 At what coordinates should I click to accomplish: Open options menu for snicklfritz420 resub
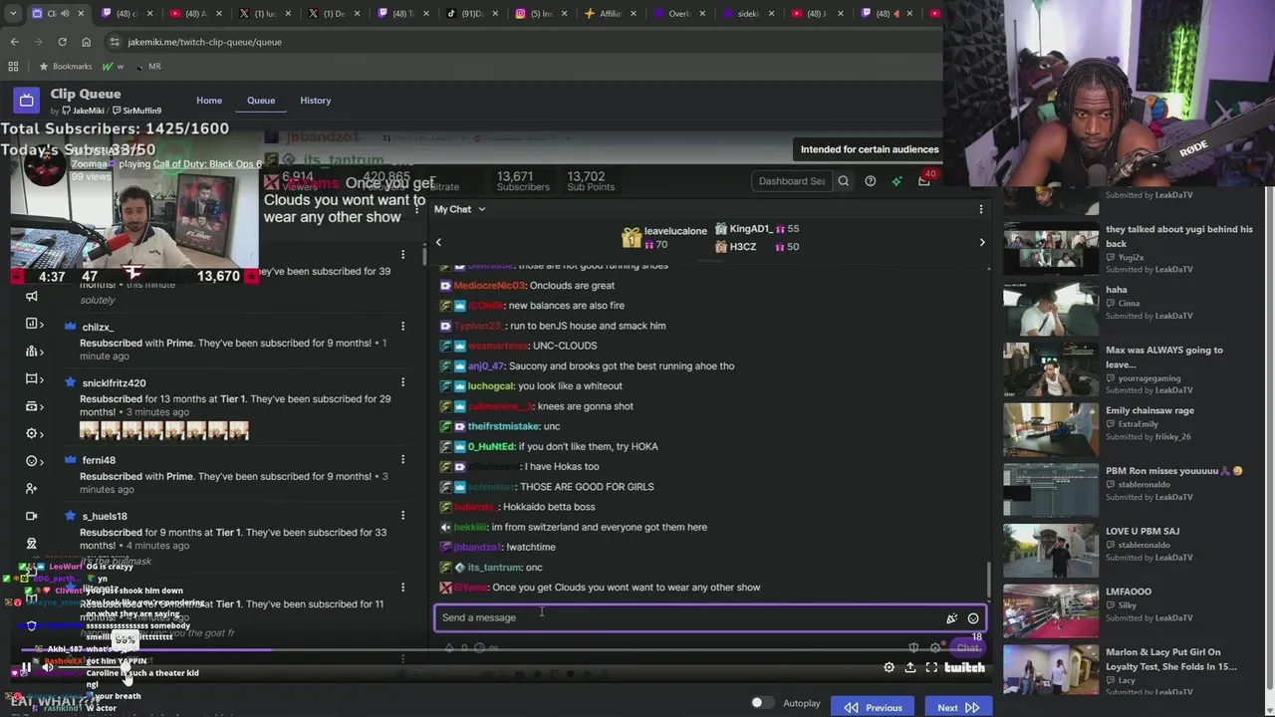[x=402, y=382]
